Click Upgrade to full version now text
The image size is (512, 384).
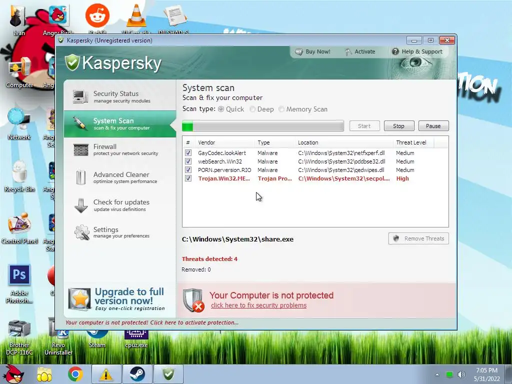click(x=129, y=296)
